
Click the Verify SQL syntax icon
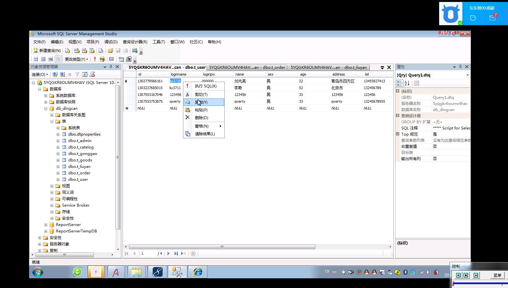(102, 59)
